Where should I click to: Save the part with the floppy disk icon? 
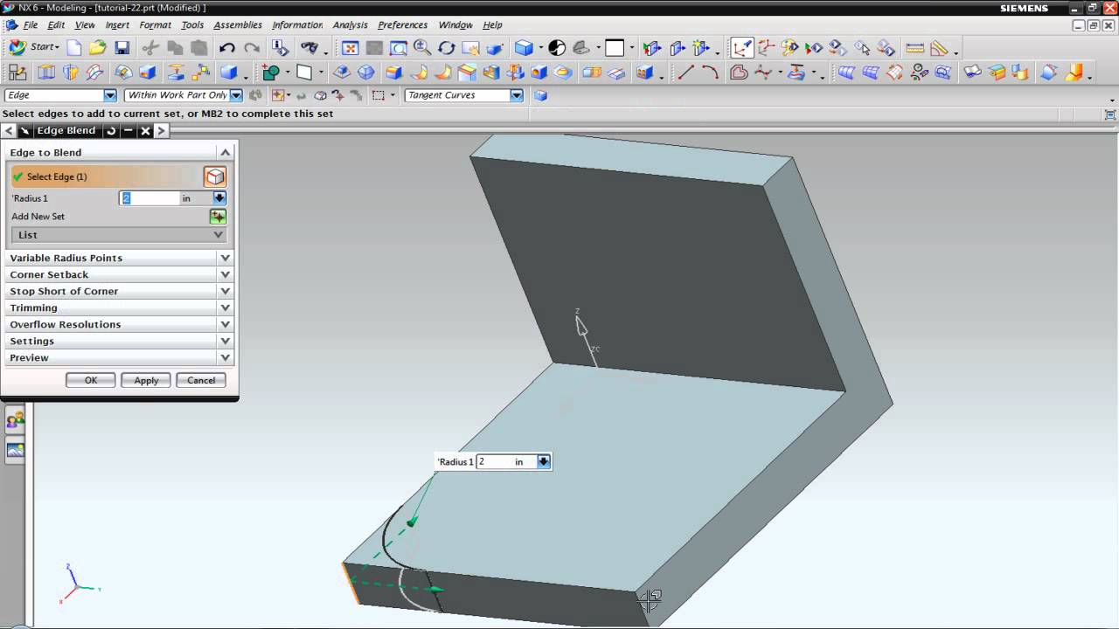122,48
